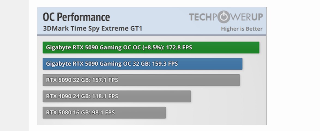320x131 pixels.
Task: Click the "OC Performance" chart title
Action: tap(76, 17)
